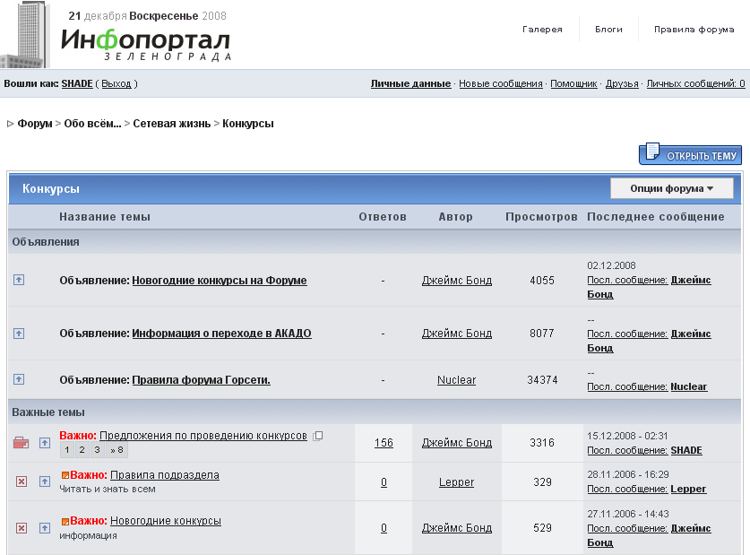Sort by Последнее сообщение column header

click(x=656, y=217)
